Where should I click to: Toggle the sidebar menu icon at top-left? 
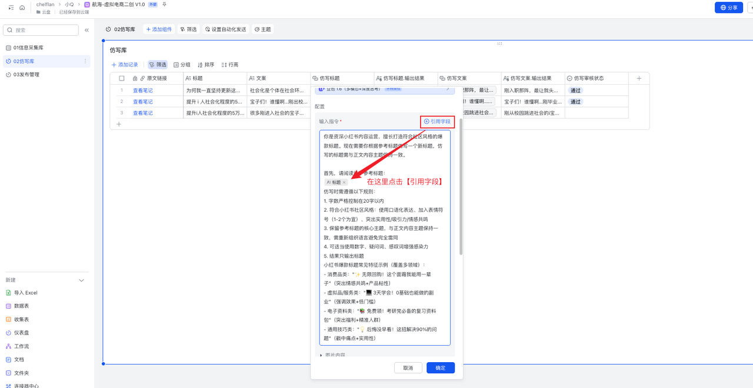pos(11,8)
